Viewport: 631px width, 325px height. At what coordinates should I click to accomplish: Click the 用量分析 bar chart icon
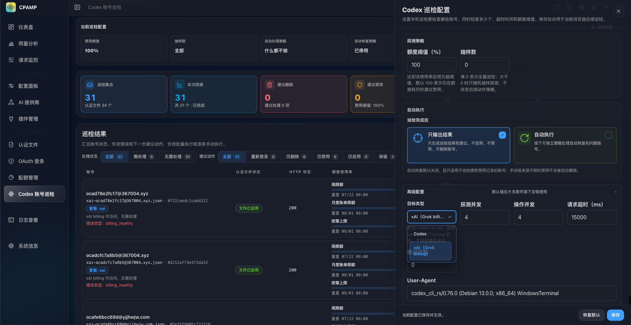11,43
